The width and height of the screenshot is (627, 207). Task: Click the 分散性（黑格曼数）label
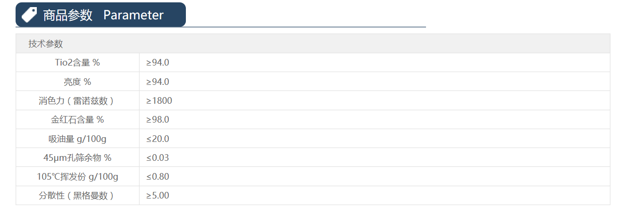tap(77, 196)
